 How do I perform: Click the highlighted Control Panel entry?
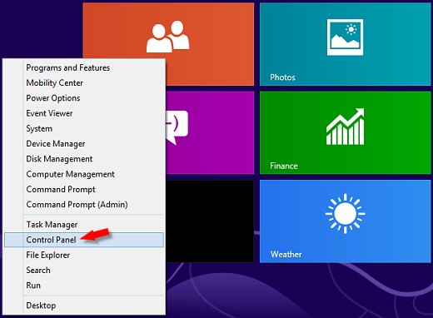(x=84, y=240)
